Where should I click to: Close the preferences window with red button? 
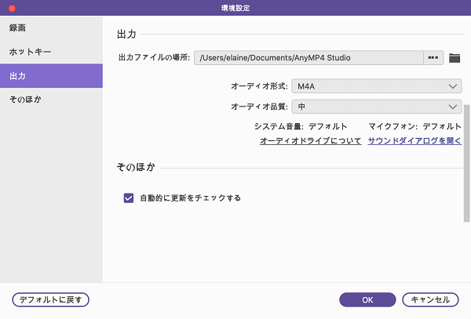(x=12, y=8)
